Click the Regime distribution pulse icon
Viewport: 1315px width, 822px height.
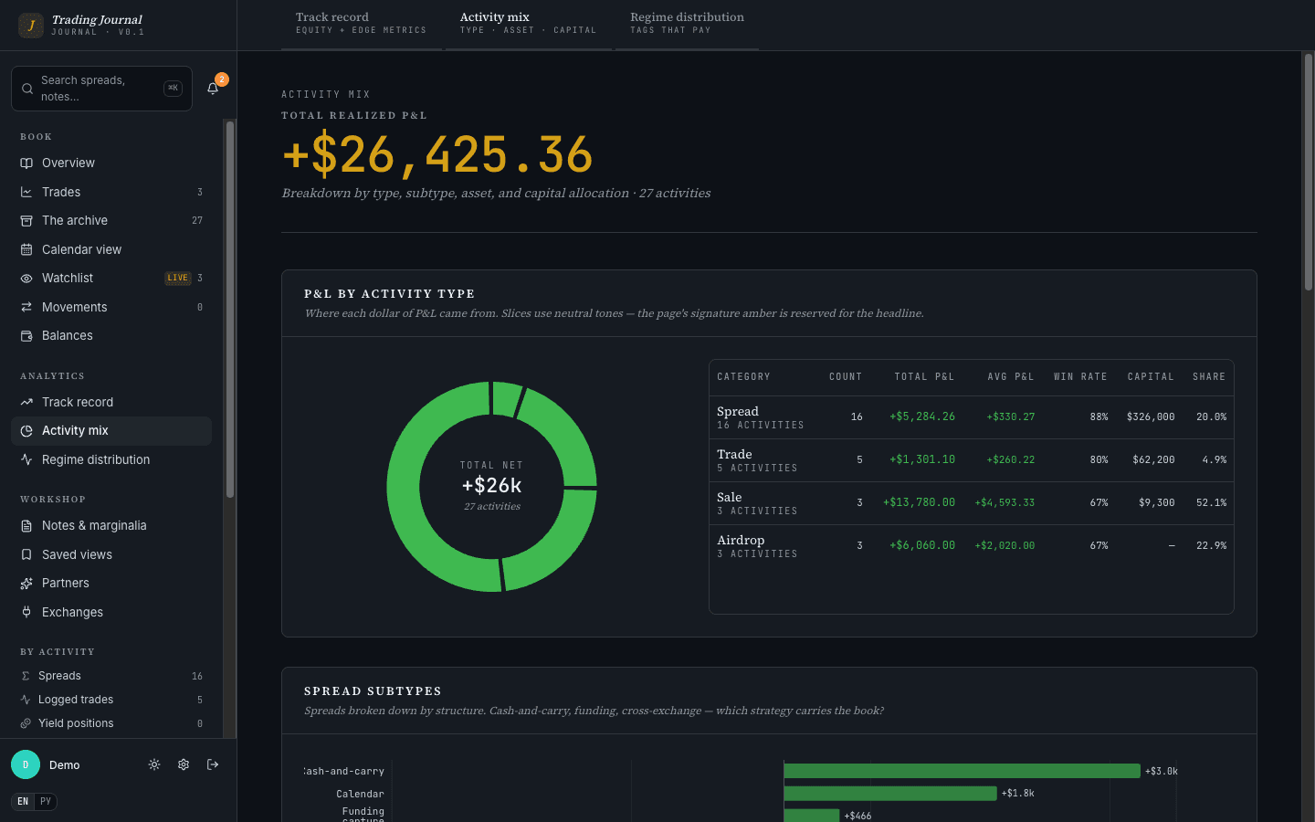[26, 459]
